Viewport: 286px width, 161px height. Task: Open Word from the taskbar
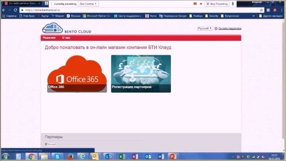click(161, 157)
